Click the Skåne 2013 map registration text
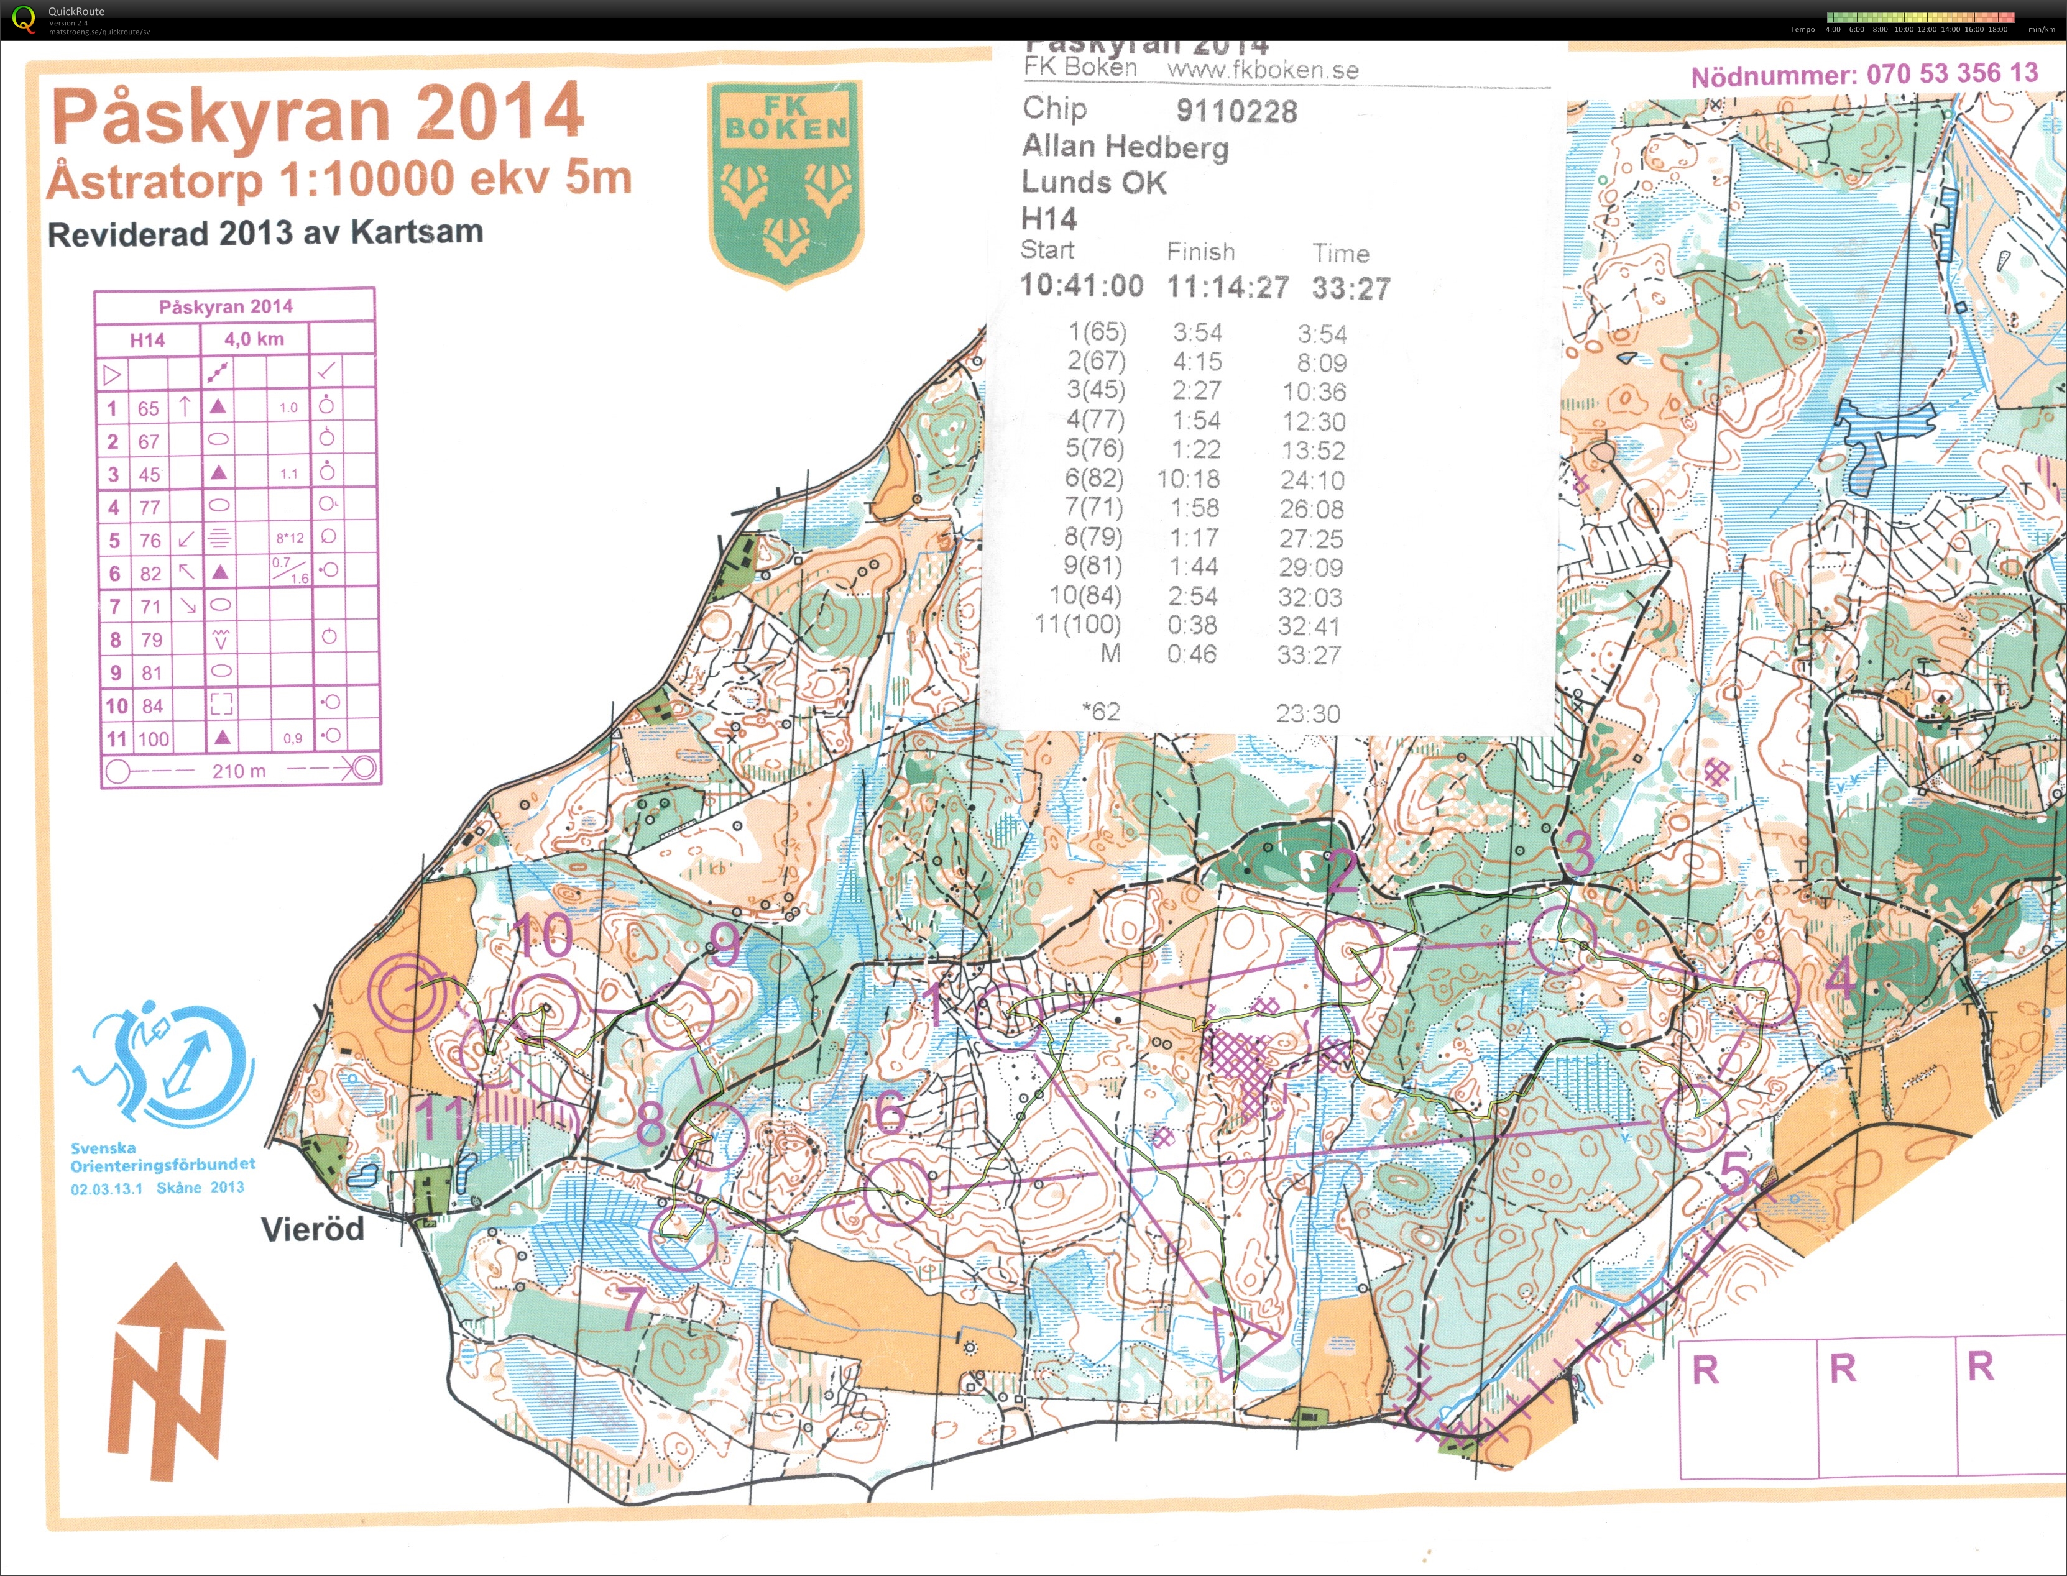The image size is (2067, 1576). [200, 1188]
